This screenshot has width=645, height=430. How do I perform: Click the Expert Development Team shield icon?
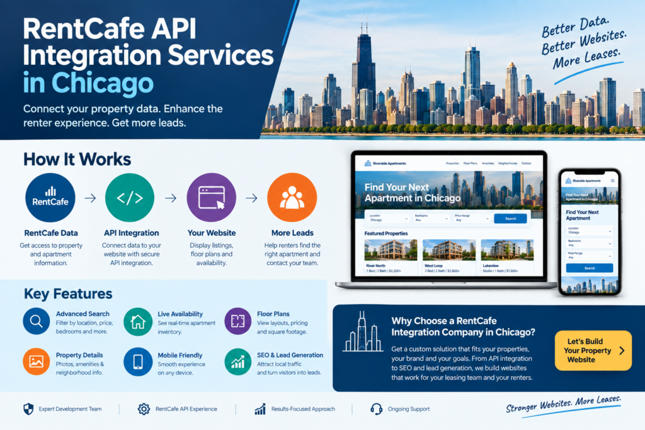[28, 409]
